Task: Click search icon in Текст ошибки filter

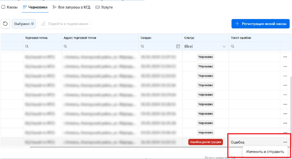Action: pyautogui.click(x=233, y=47)
